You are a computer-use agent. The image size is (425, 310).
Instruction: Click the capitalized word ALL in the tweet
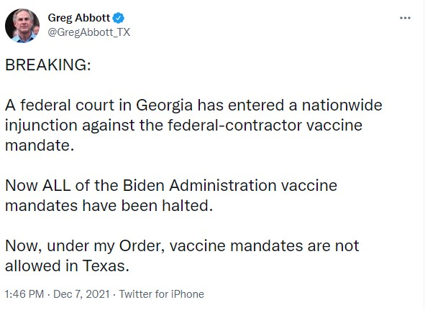[56, 186]
